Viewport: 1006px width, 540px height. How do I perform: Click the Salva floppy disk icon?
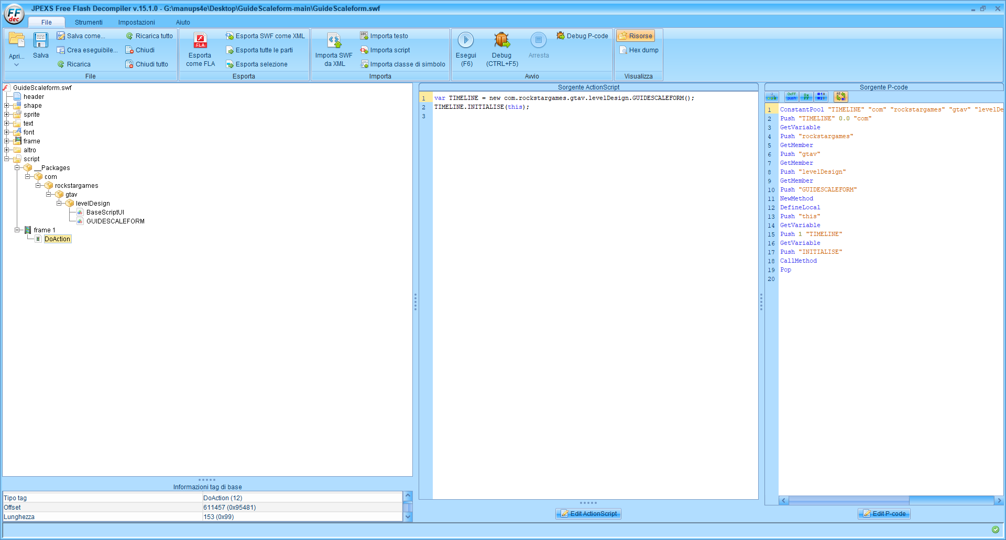click(41, 40)
